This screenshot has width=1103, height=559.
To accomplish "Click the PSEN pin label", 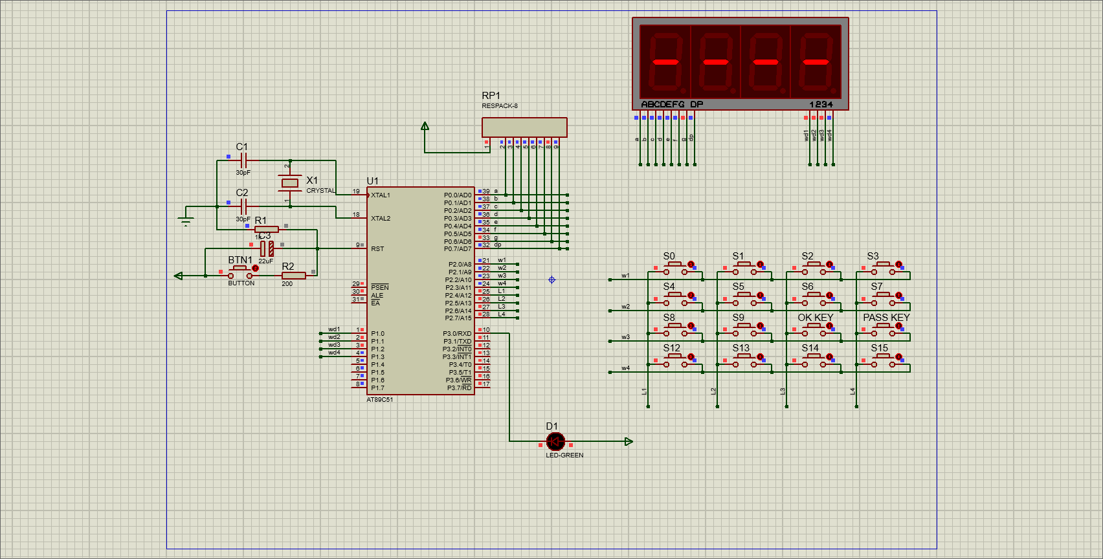I will tap(380, 288).
